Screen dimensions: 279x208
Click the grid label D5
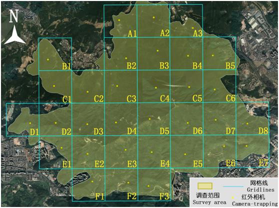coord(164,131)
